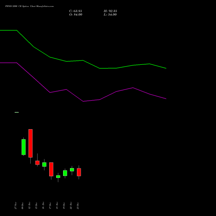Click the open value O: 84.00

[76, 15]
